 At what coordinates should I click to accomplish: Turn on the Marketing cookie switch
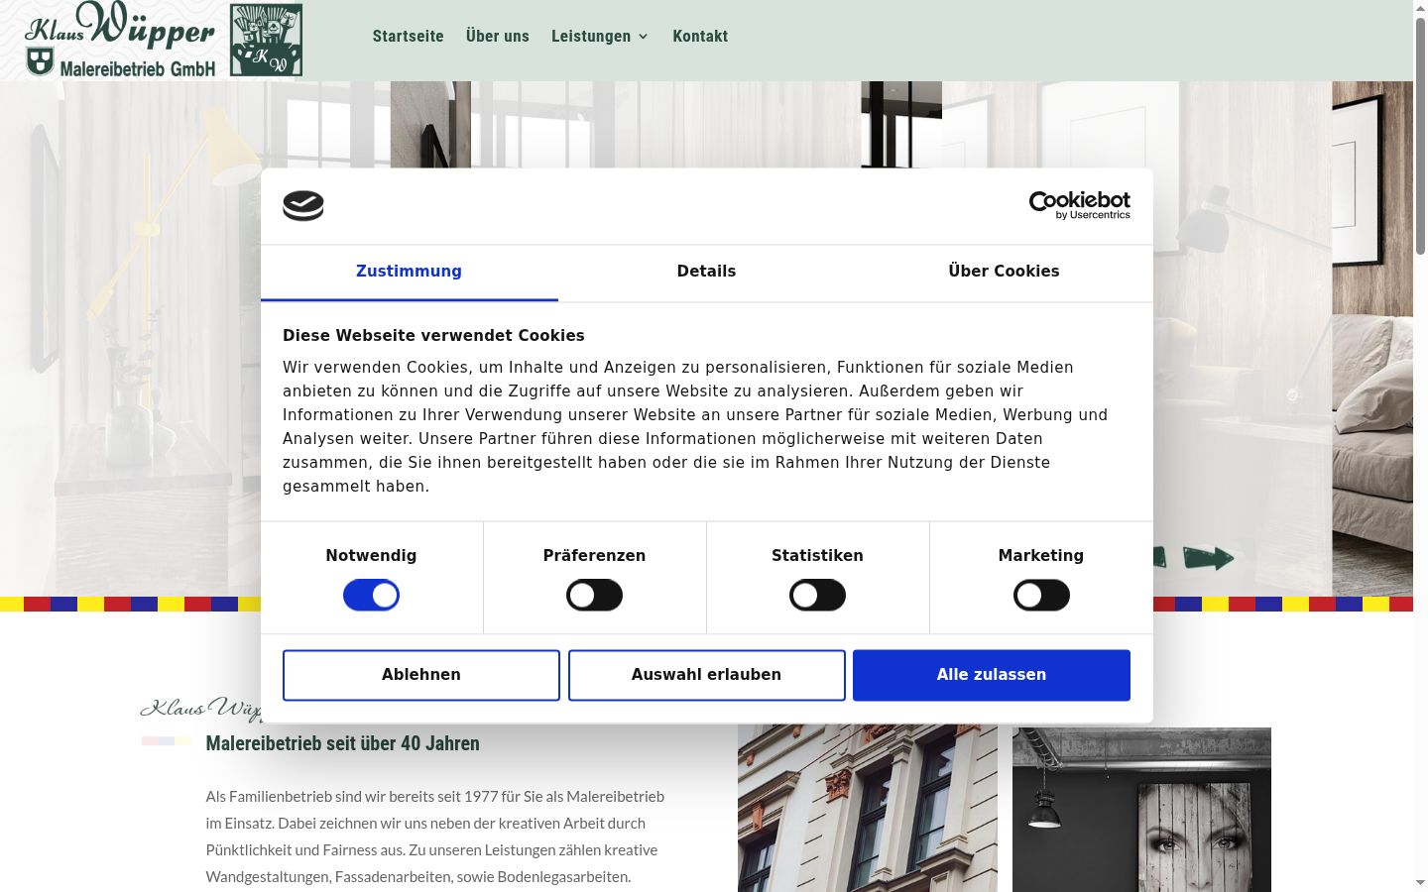tap(1041, 596)
